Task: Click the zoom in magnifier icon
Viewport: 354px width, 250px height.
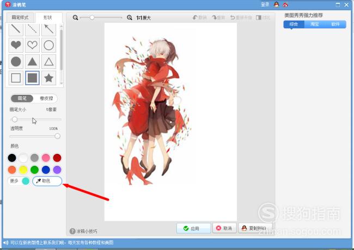Action: pyautogui.click(x=130, y=17)
